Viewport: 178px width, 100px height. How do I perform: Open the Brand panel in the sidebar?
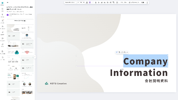pos(3,21)
